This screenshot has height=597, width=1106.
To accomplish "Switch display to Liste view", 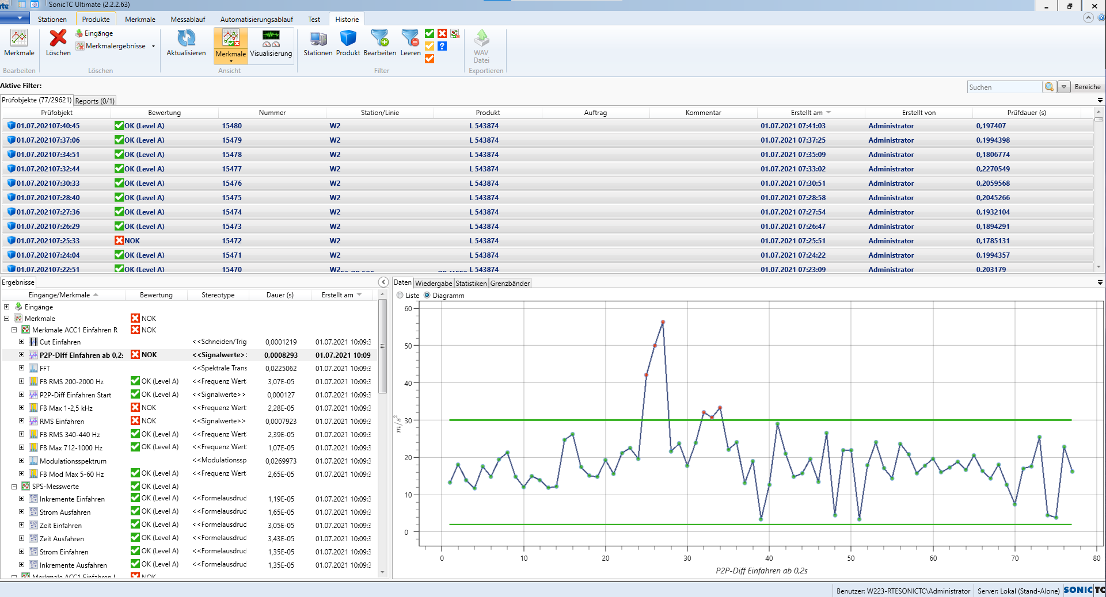I will pyautogui.click(x=400, y=295).
